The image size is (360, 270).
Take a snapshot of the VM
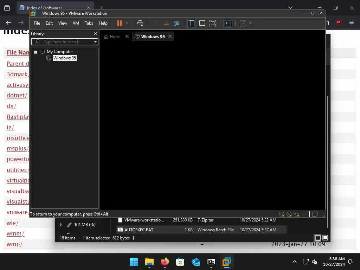pos(155,23)
